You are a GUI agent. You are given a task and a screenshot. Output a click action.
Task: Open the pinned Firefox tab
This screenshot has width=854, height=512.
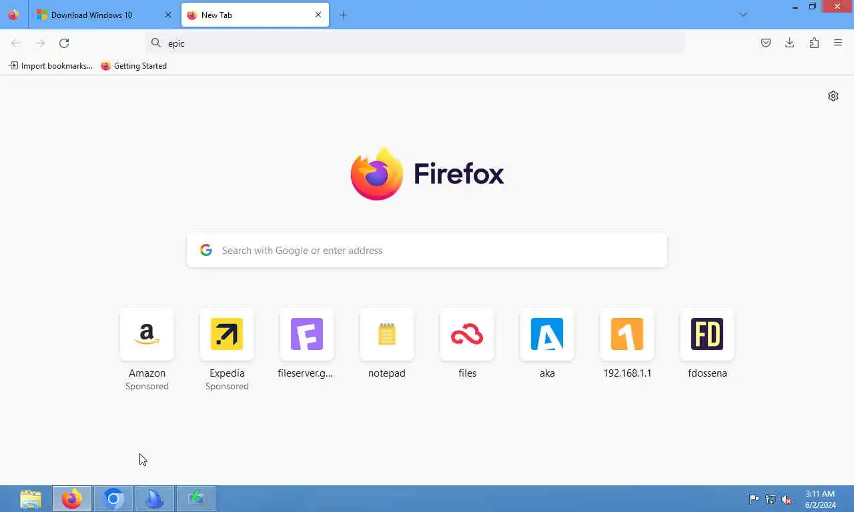coord(13,15)
